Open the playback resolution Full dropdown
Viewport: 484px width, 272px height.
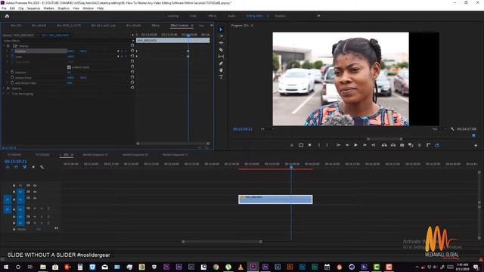pyautogui.click(x=439, y=129)
